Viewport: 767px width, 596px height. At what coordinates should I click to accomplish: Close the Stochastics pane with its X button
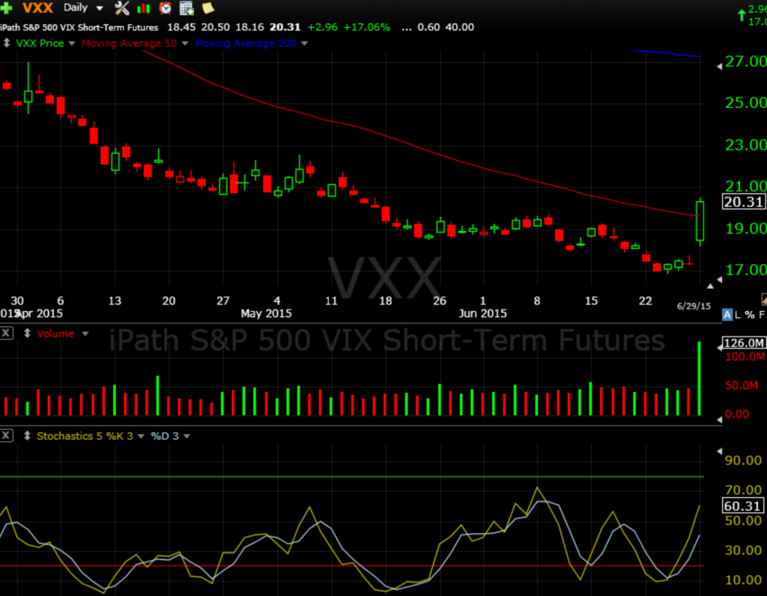tap(6, 436)
